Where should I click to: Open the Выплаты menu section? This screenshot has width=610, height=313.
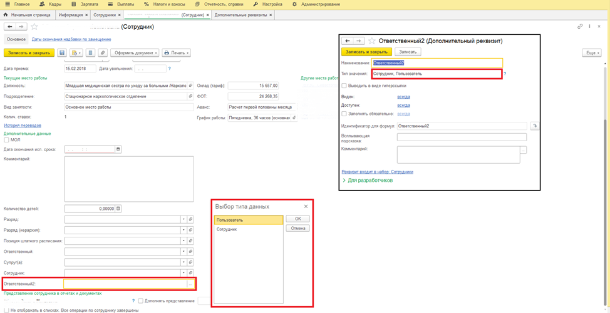pyautogui.click(x=121, y=4)
